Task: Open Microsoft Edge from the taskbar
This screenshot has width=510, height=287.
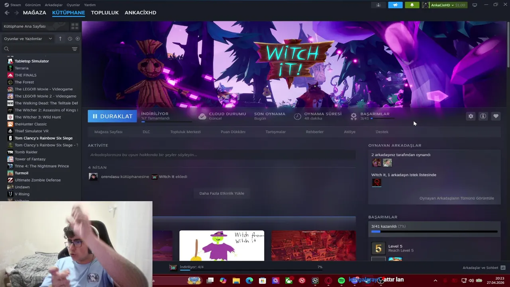Action: (249, 281)
